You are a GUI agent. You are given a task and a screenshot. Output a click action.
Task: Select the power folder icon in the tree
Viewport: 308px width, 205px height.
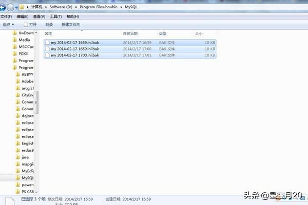pyautogui.click(x=17, y=185)
